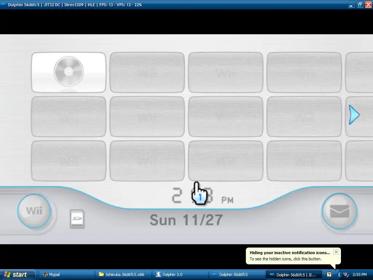Show hidden notification icons chevron

[x=339, y=275]
